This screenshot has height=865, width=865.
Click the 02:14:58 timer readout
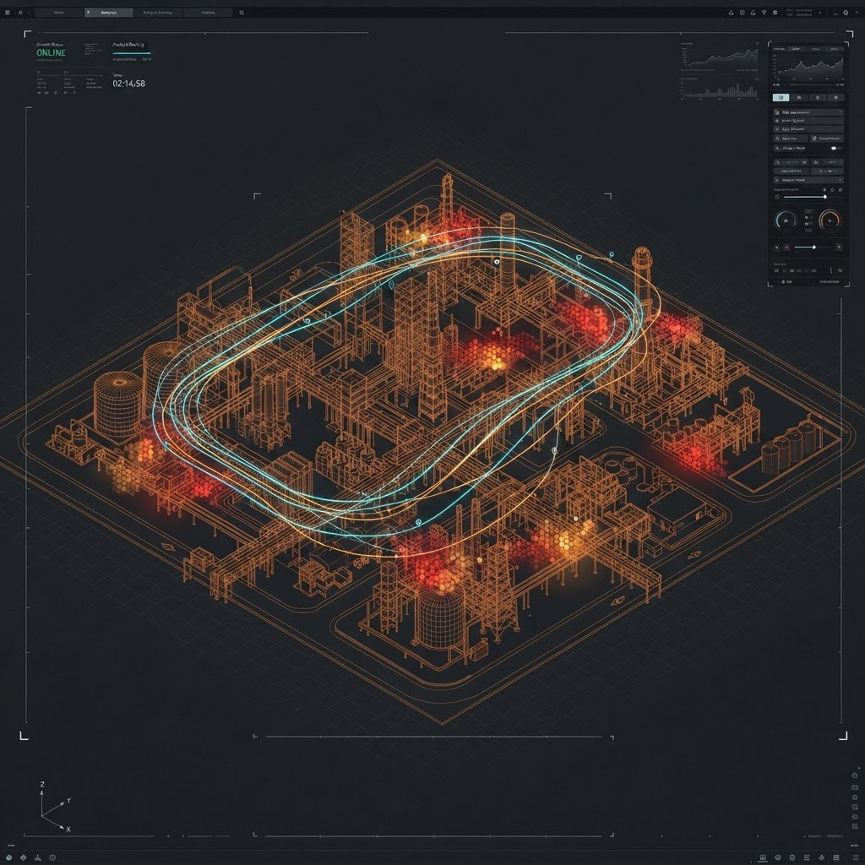(128, 84)
